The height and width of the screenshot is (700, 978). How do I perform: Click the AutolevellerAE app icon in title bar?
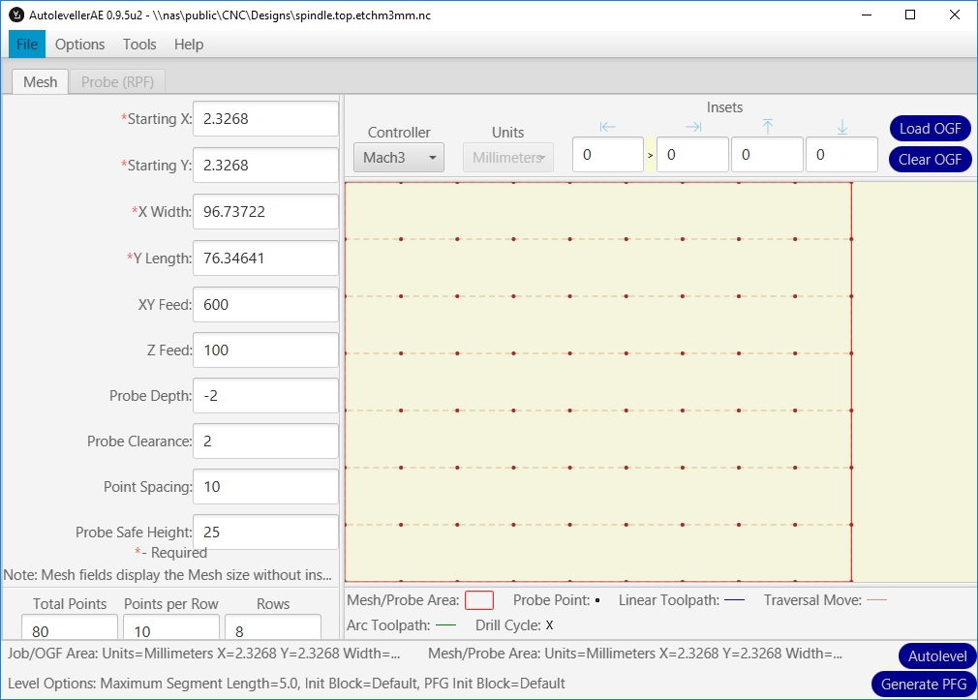(15, 15)
